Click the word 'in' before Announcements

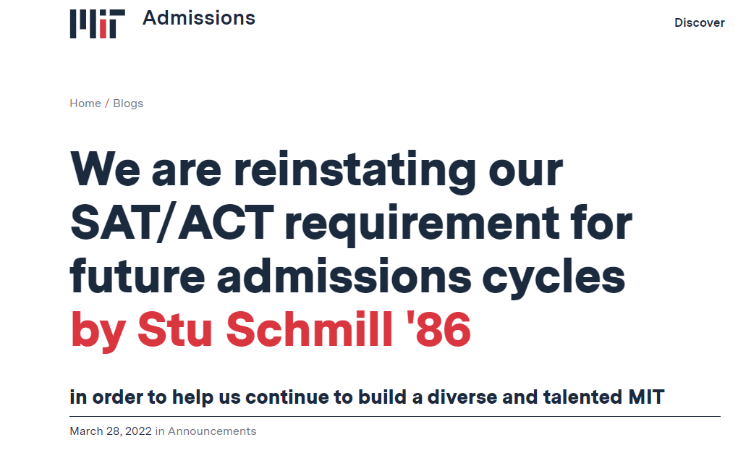pos(160,431)
